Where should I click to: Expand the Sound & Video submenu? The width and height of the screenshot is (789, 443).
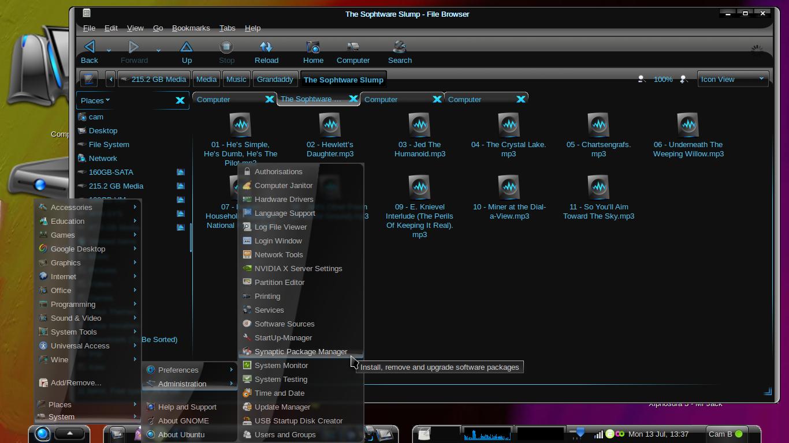(x=88, y=318)
